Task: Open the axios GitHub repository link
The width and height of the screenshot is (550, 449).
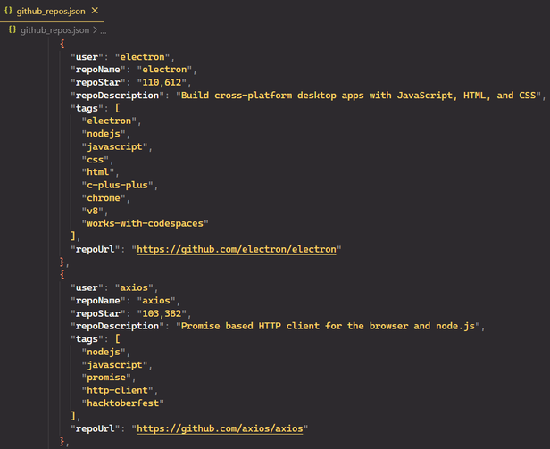Action: (220, 428)
